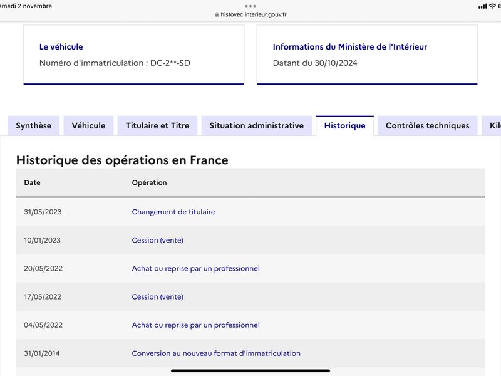
Task: Tap the lock icon beside the URL
Action: (x=217, y=14)
